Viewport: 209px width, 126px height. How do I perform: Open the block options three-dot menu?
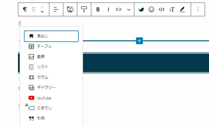(198, 9)
